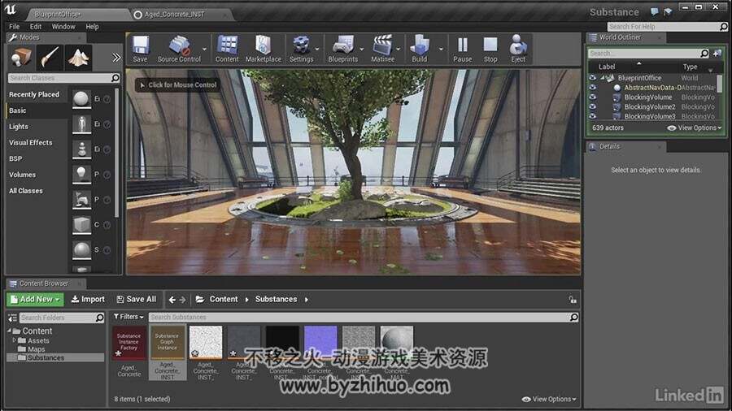This screenshot has height=411, width=732.
Task: Click the Content breadcrumb path
Action: click(x=224, y=299)
